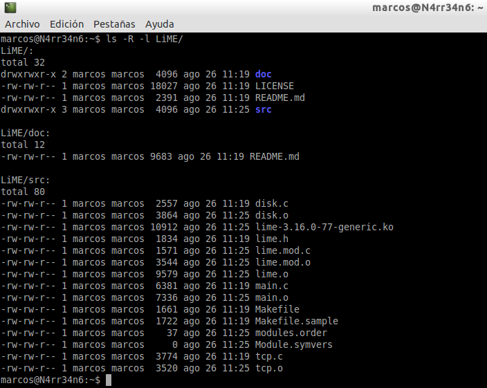Click the blue doc directory name

click(x=263, y=75)
